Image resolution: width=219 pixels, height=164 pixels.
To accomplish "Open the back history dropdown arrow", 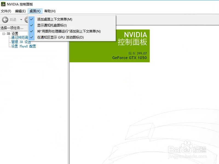I will (x=21, y=20).
